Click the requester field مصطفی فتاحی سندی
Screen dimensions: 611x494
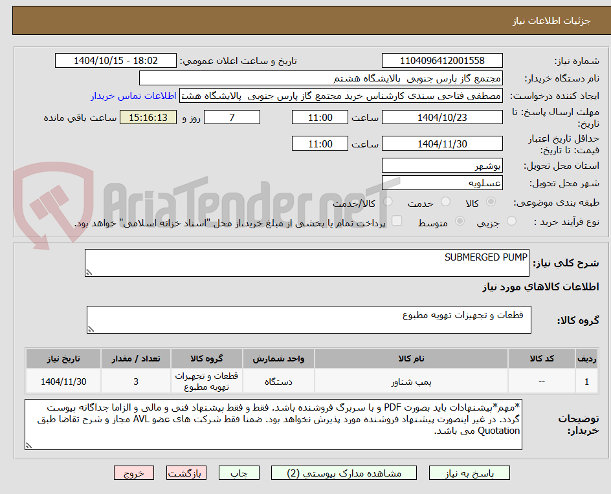coord(341,96)
